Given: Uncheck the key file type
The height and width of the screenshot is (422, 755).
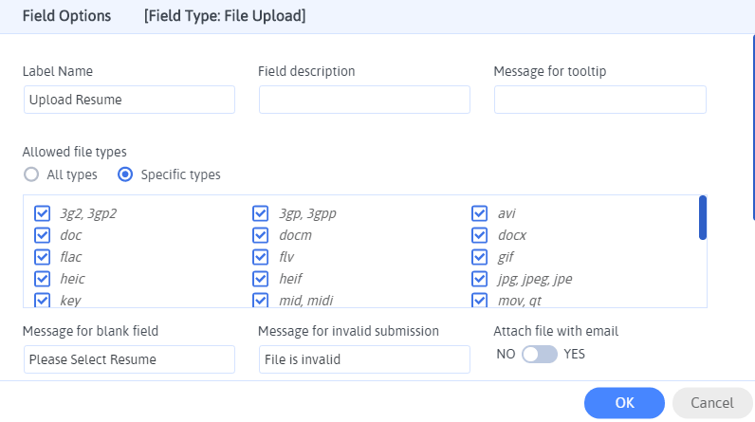Looking at the screenshot, I should click(x=43, y=301).
